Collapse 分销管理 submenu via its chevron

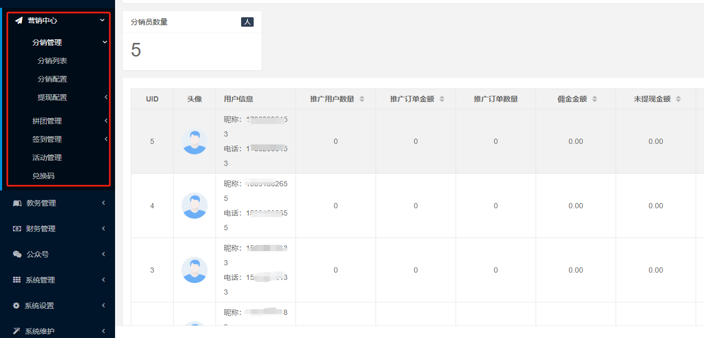pos(105,42)
